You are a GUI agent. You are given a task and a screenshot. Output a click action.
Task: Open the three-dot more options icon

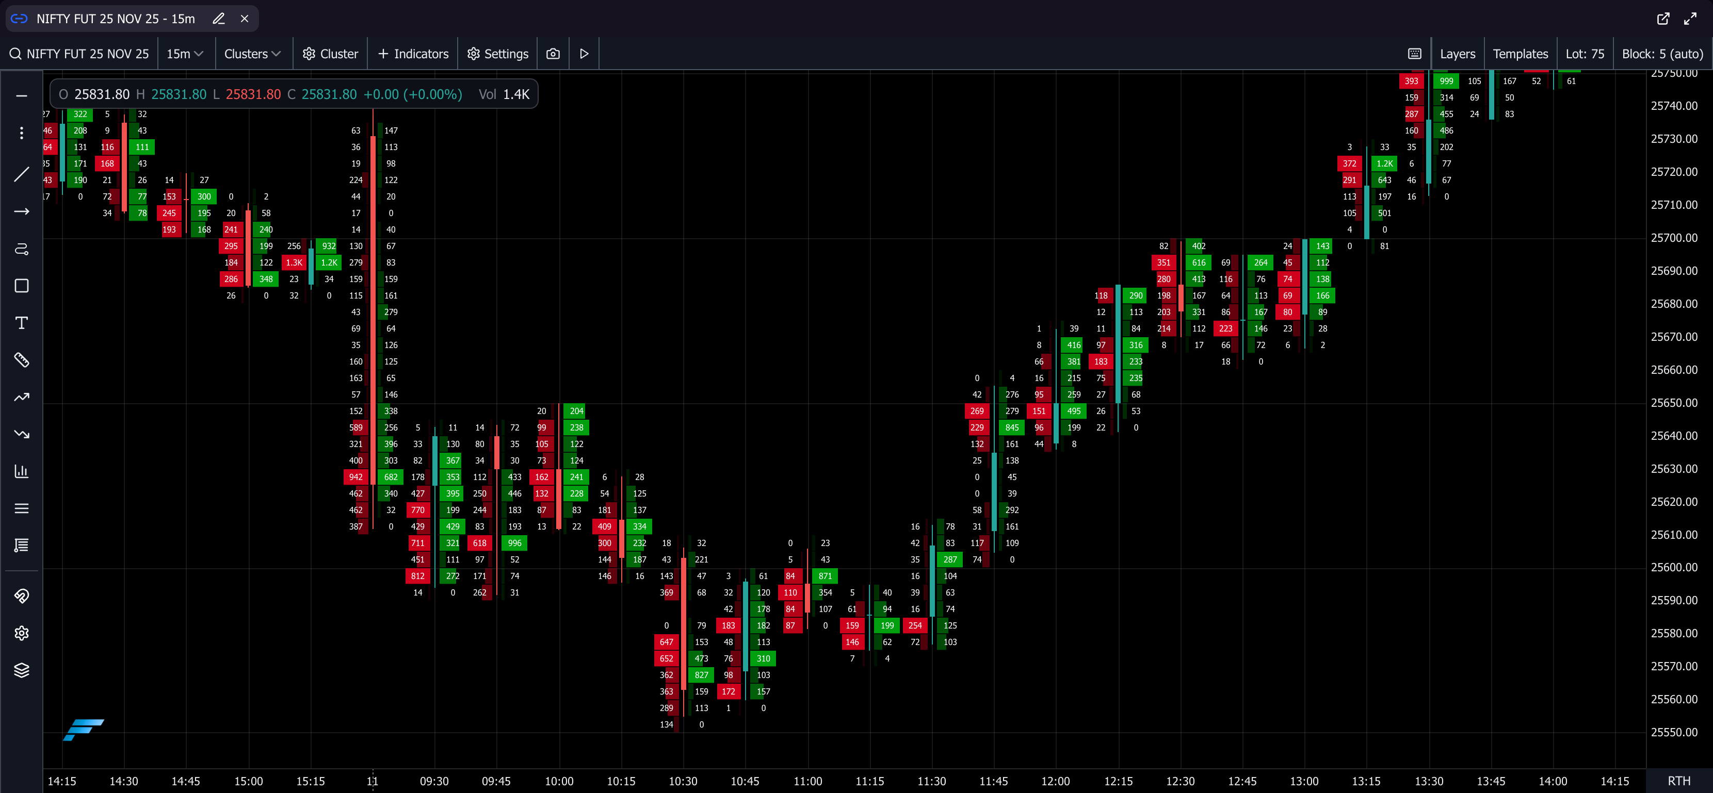click(22, 133)
